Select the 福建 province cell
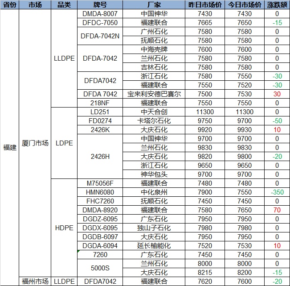The height and width of the screenshot is (286, 290). tap(9, 147)
